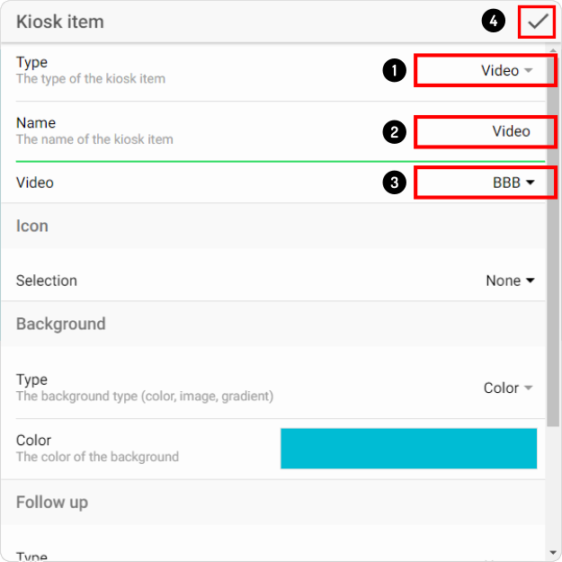Click the Kiosk item title text

click(x=60, y=22)
